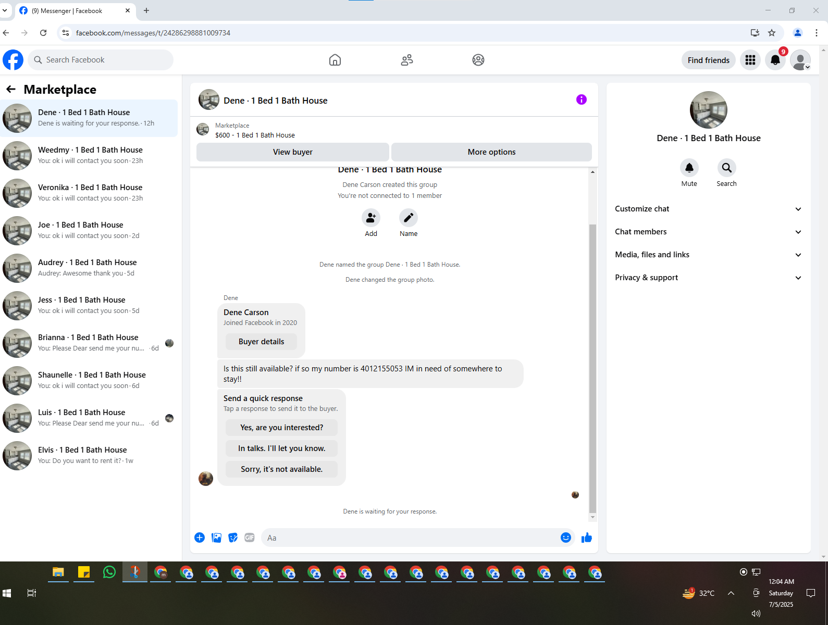
Task: Open Buyer details for Dene Carson
Action: click(x=262, y=342)
